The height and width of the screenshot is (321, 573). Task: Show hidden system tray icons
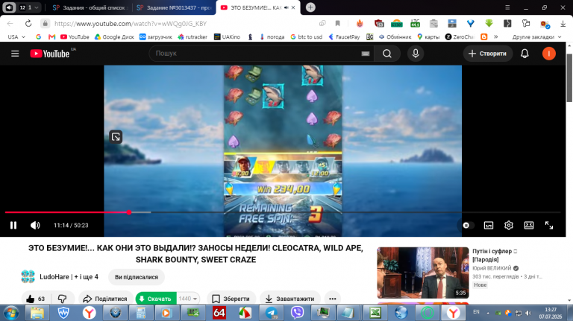488,313
